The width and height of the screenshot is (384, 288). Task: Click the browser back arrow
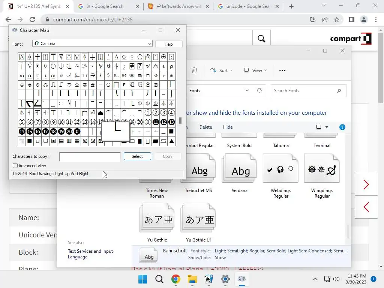[x=8, y=19]
